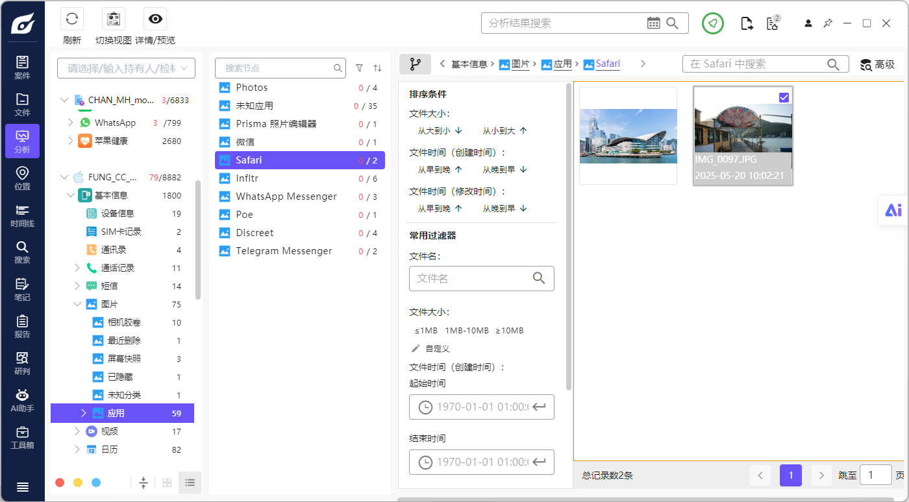Click 图片 in the breadcrumb path

tap(521, 64)
